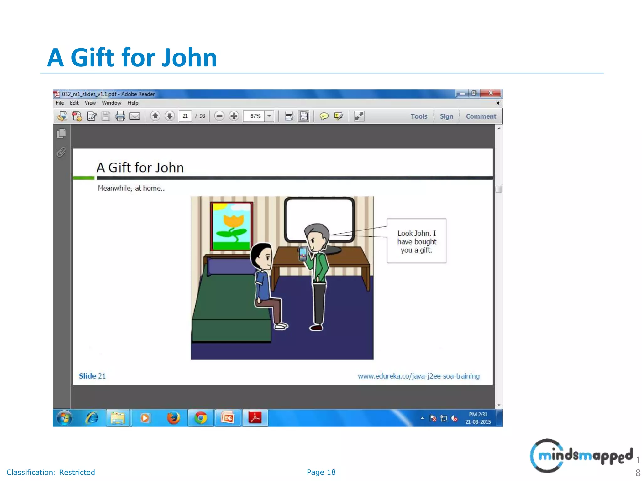Viewport: 642px width, 481px height.
Task: Restore down the Adobe Reader window
Action: pos(474,93)
